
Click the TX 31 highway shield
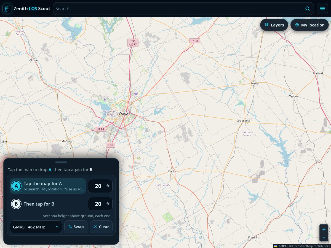click(x=195, y=41)
